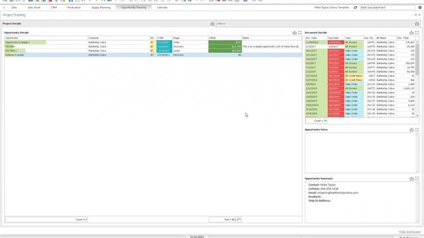This screenshot has width=424, height=238.
Task: Select document 160770 row
Action: point(360,47)
